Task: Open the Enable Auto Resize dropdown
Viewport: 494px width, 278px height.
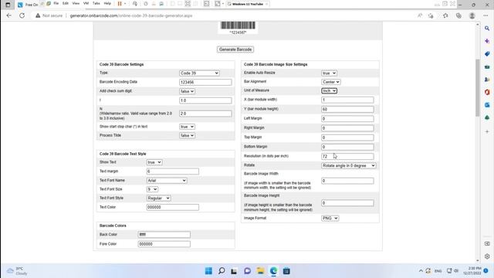Action: [329, 73]
